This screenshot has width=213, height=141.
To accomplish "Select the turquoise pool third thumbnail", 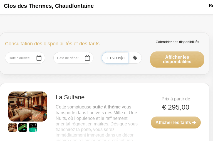I will [x=33, y=127].
